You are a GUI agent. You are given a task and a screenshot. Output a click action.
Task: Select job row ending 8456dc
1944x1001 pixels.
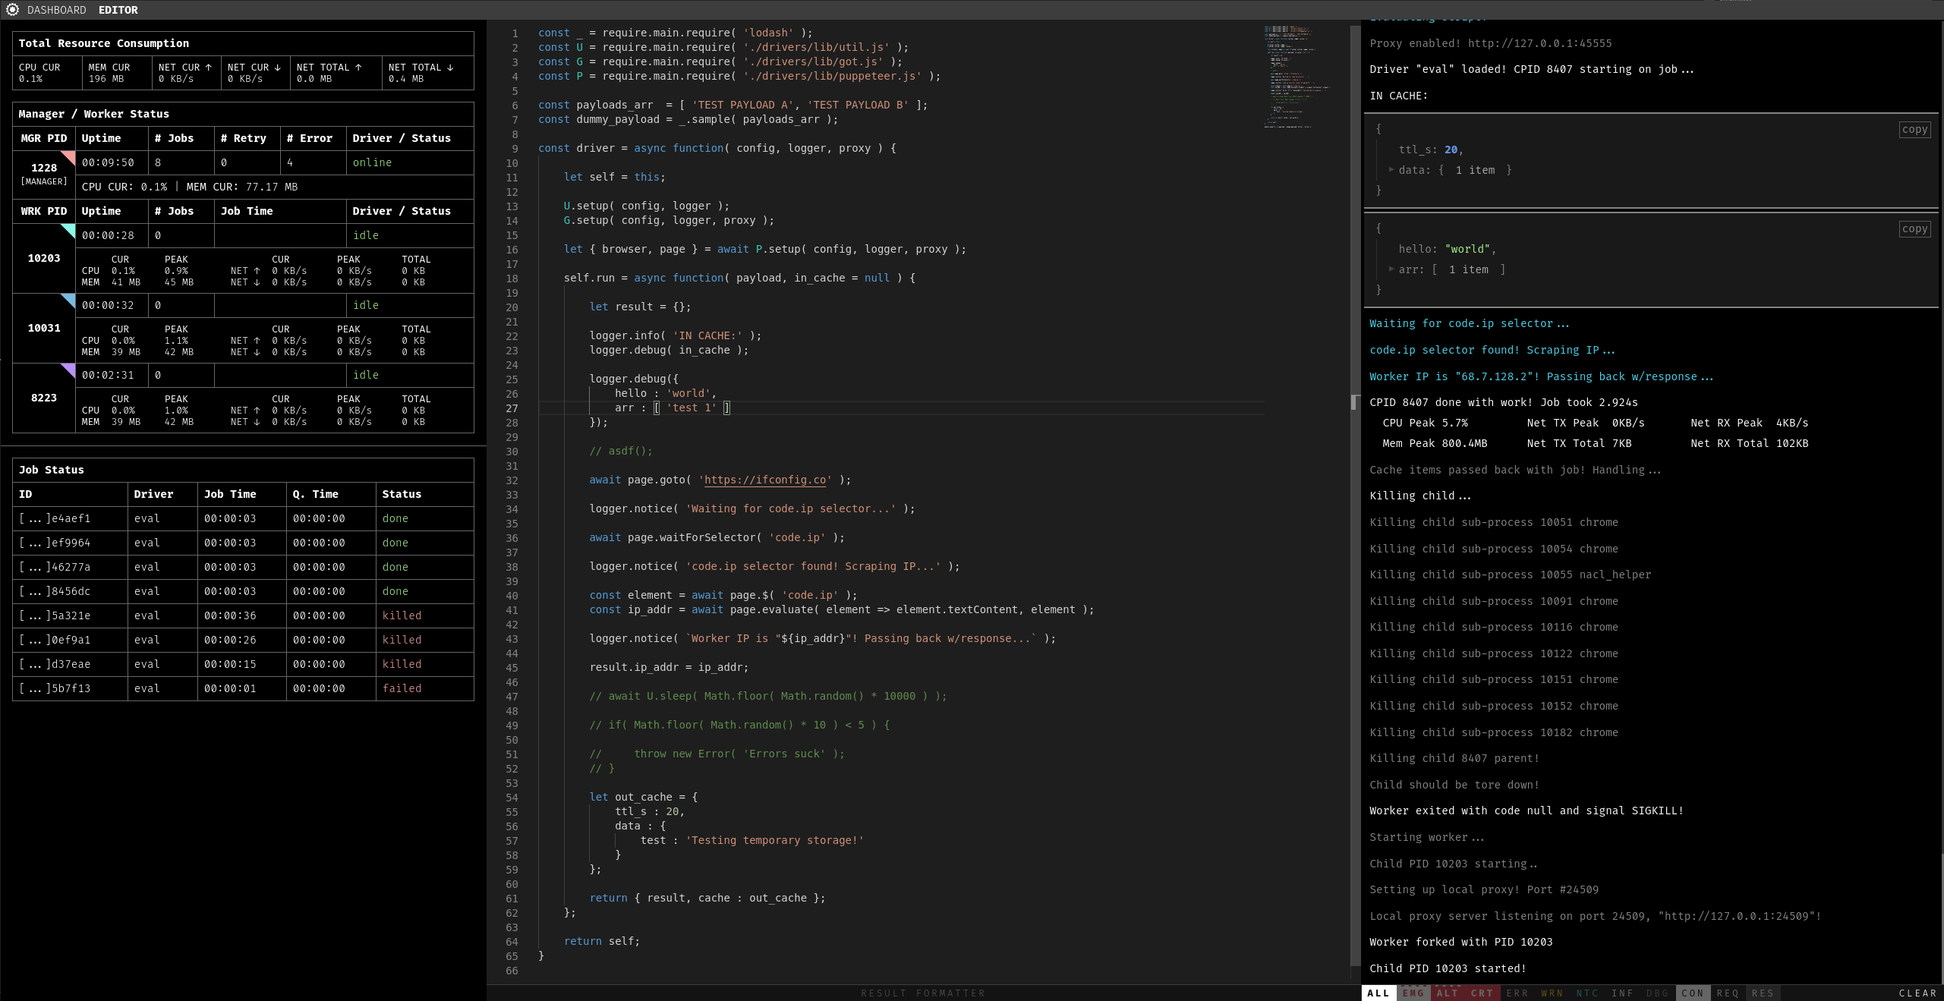coord(243,591)
